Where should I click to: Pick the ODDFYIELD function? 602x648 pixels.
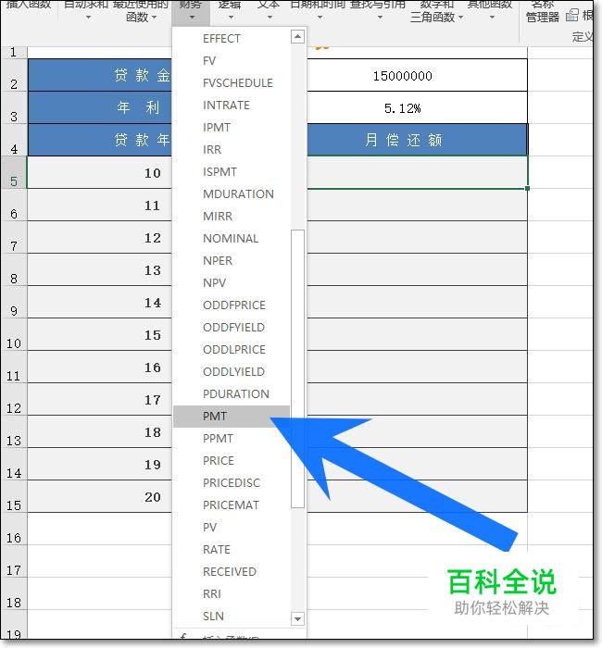coord(232,328)
